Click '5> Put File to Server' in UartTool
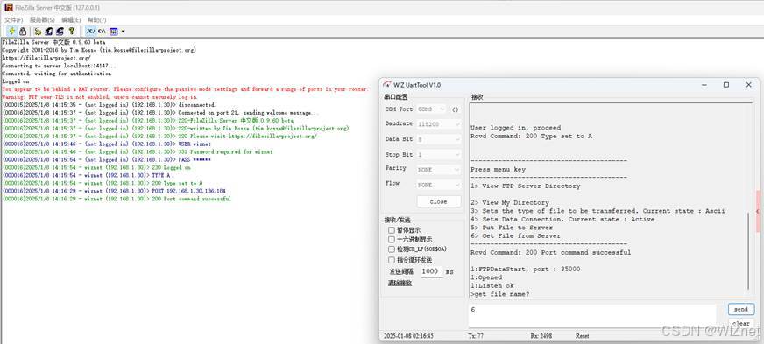764x344 pixels. tap(512, 228)
